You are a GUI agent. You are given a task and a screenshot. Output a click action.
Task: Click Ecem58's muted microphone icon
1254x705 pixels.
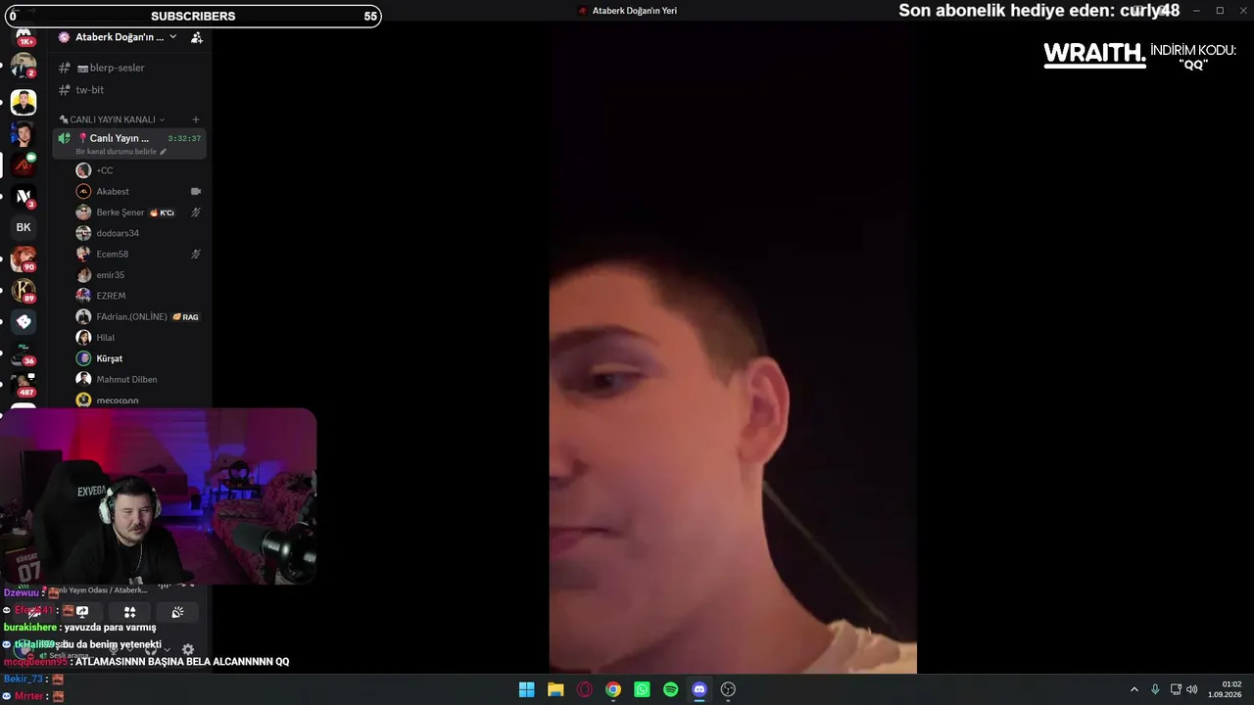point(196,254)
